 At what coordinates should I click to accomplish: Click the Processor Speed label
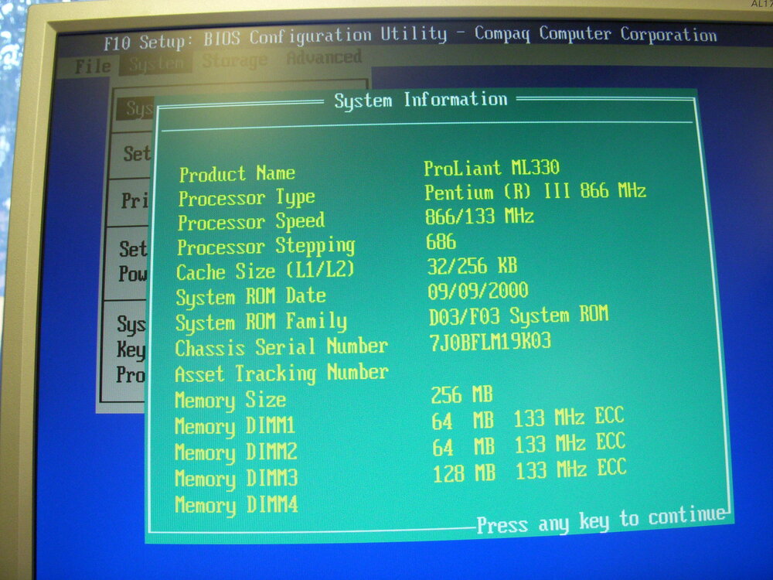coord(251,222)
